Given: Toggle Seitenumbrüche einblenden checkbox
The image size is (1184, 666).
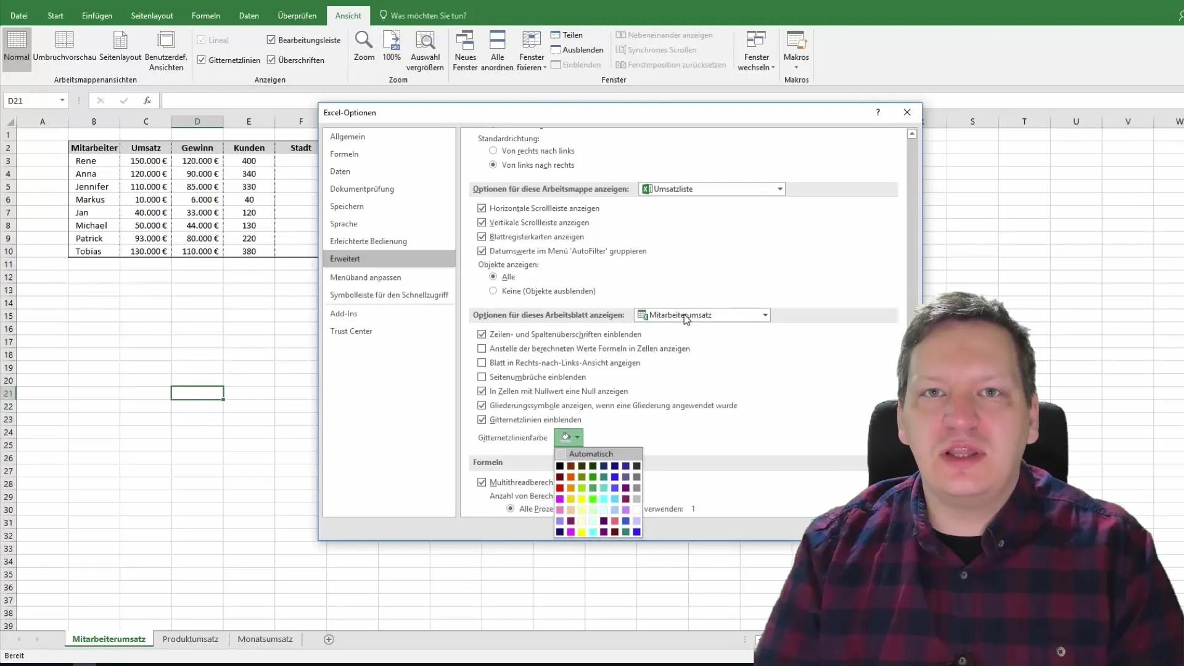Looking at the screenshot, I should click(482, 377).
